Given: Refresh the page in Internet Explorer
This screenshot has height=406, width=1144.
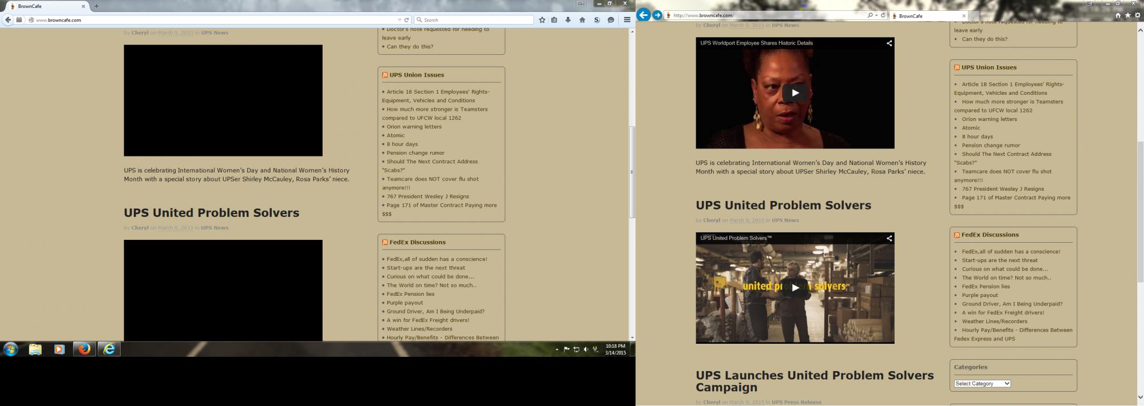Looking at the screenshot, I should (883, 15).
